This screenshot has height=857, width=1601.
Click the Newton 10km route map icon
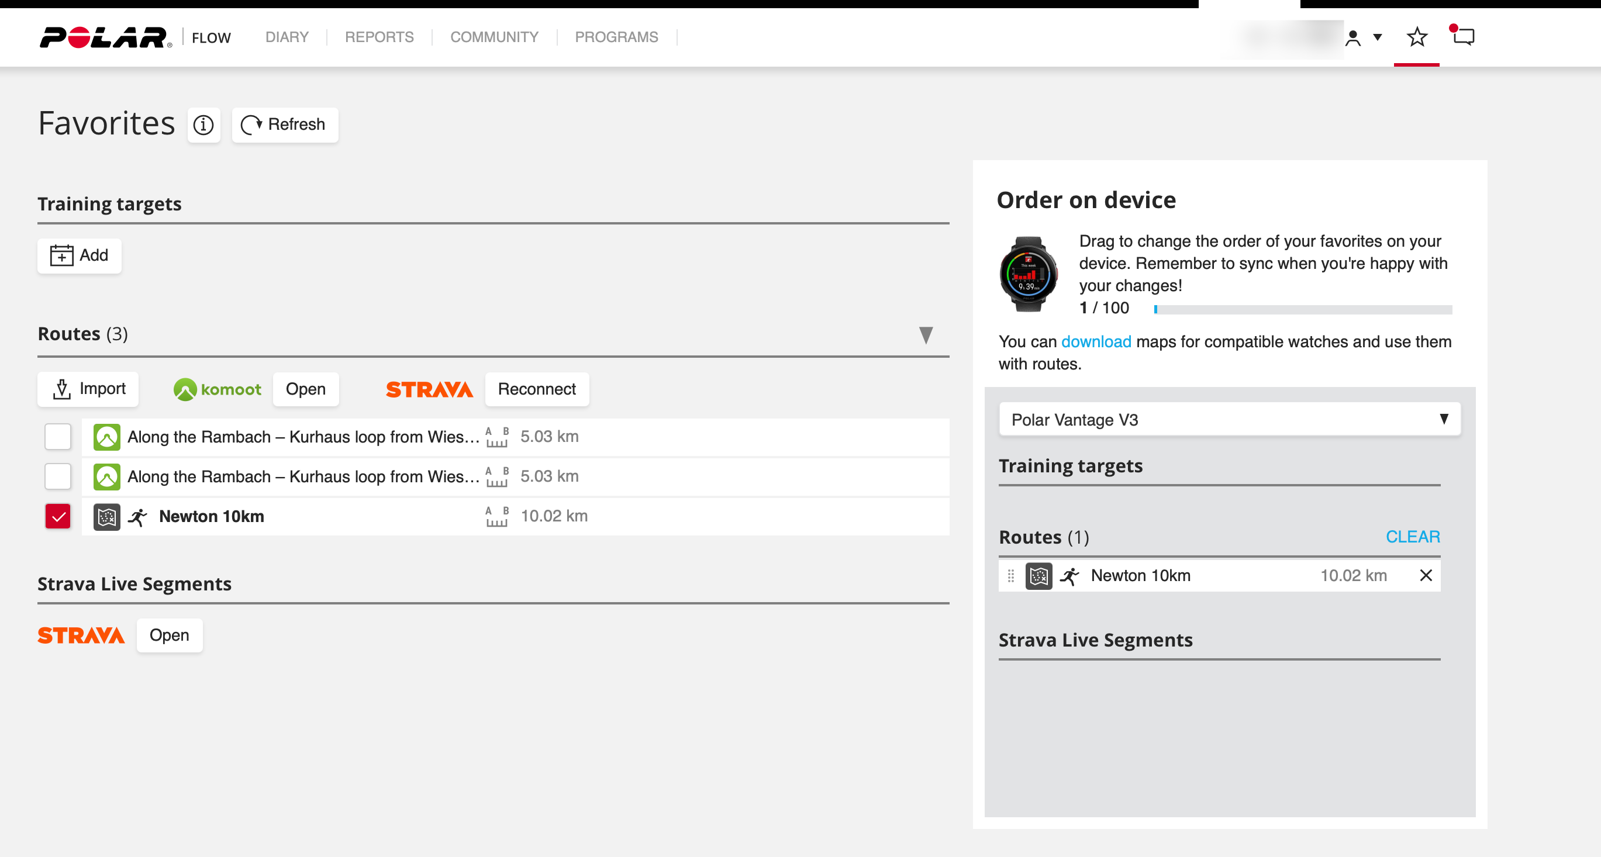106,516
